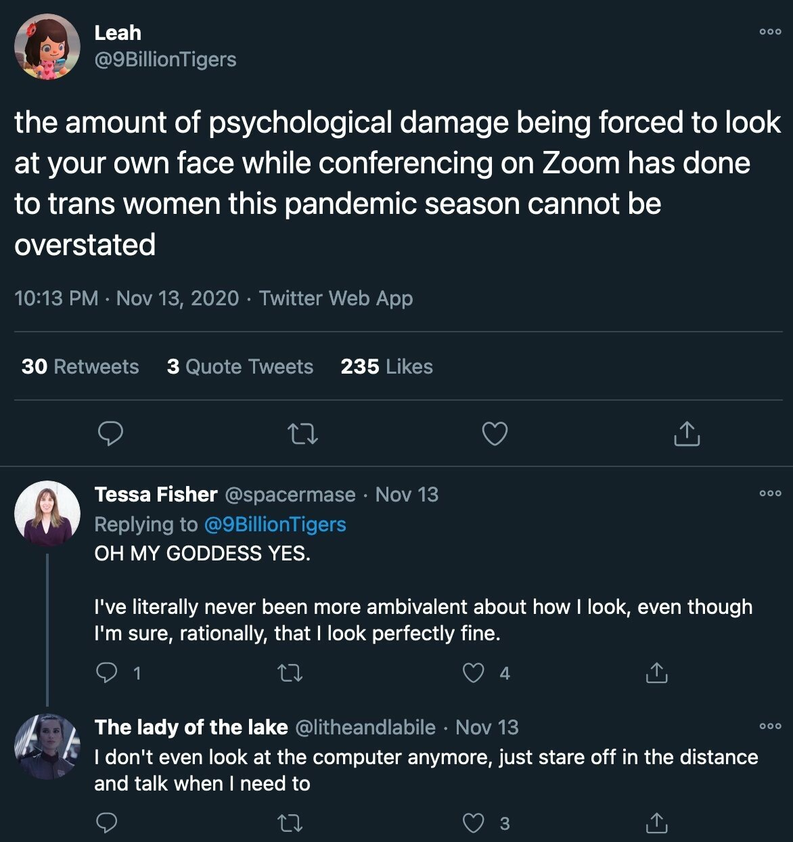This screenshot has height=842, width=793.
Task: Share Tessa Fisher's reply
Action: click(x=656, y=673)
